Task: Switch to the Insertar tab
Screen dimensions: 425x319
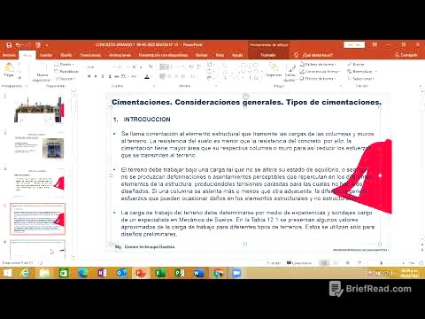Action: point(46,55)
